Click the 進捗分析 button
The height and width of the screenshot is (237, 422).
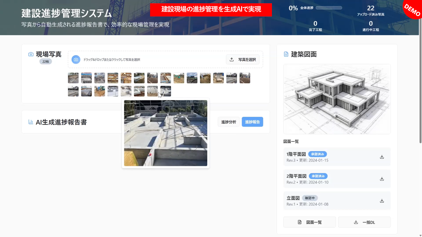pyautogui.click(x=228, y=122)
